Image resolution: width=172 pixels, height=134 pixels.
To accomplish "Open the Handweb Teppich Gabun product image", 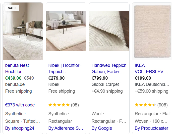I will [x=109, y=31].
